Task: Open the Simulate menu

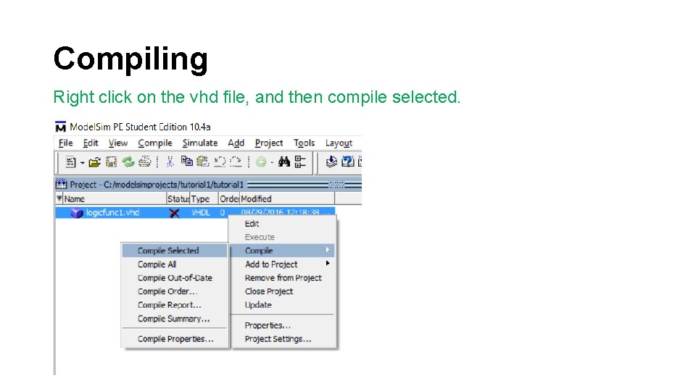Action: [x=200, y=143]
